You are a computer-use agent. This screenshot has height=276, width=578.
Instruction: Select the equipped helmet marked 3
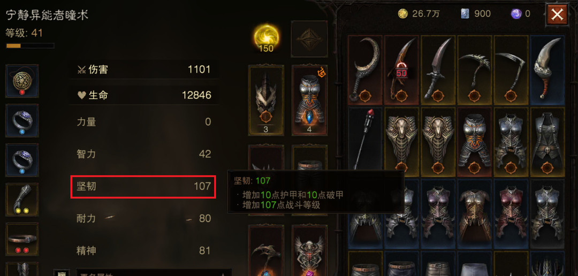point(266,100)
